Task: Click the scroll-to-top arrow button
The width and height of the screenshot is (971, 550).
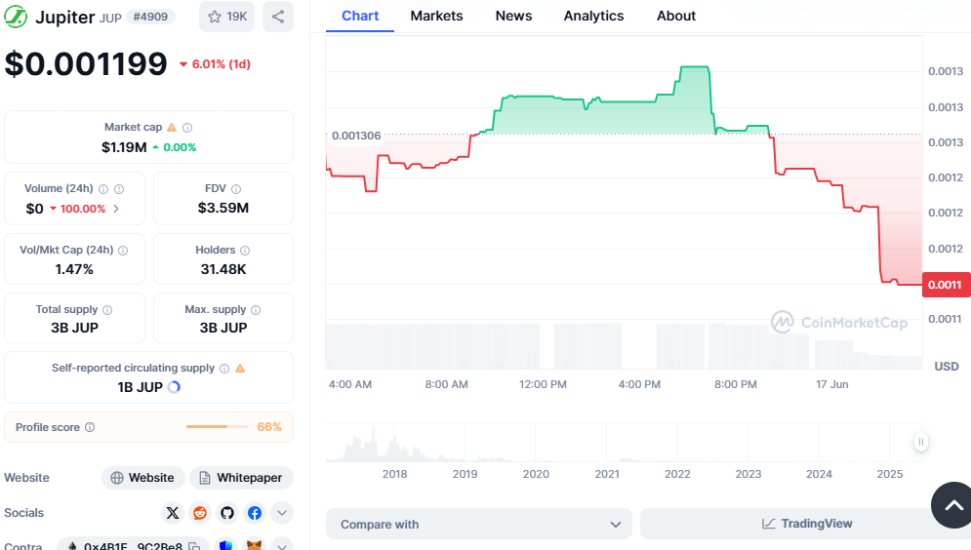Action: coord(952,505)
